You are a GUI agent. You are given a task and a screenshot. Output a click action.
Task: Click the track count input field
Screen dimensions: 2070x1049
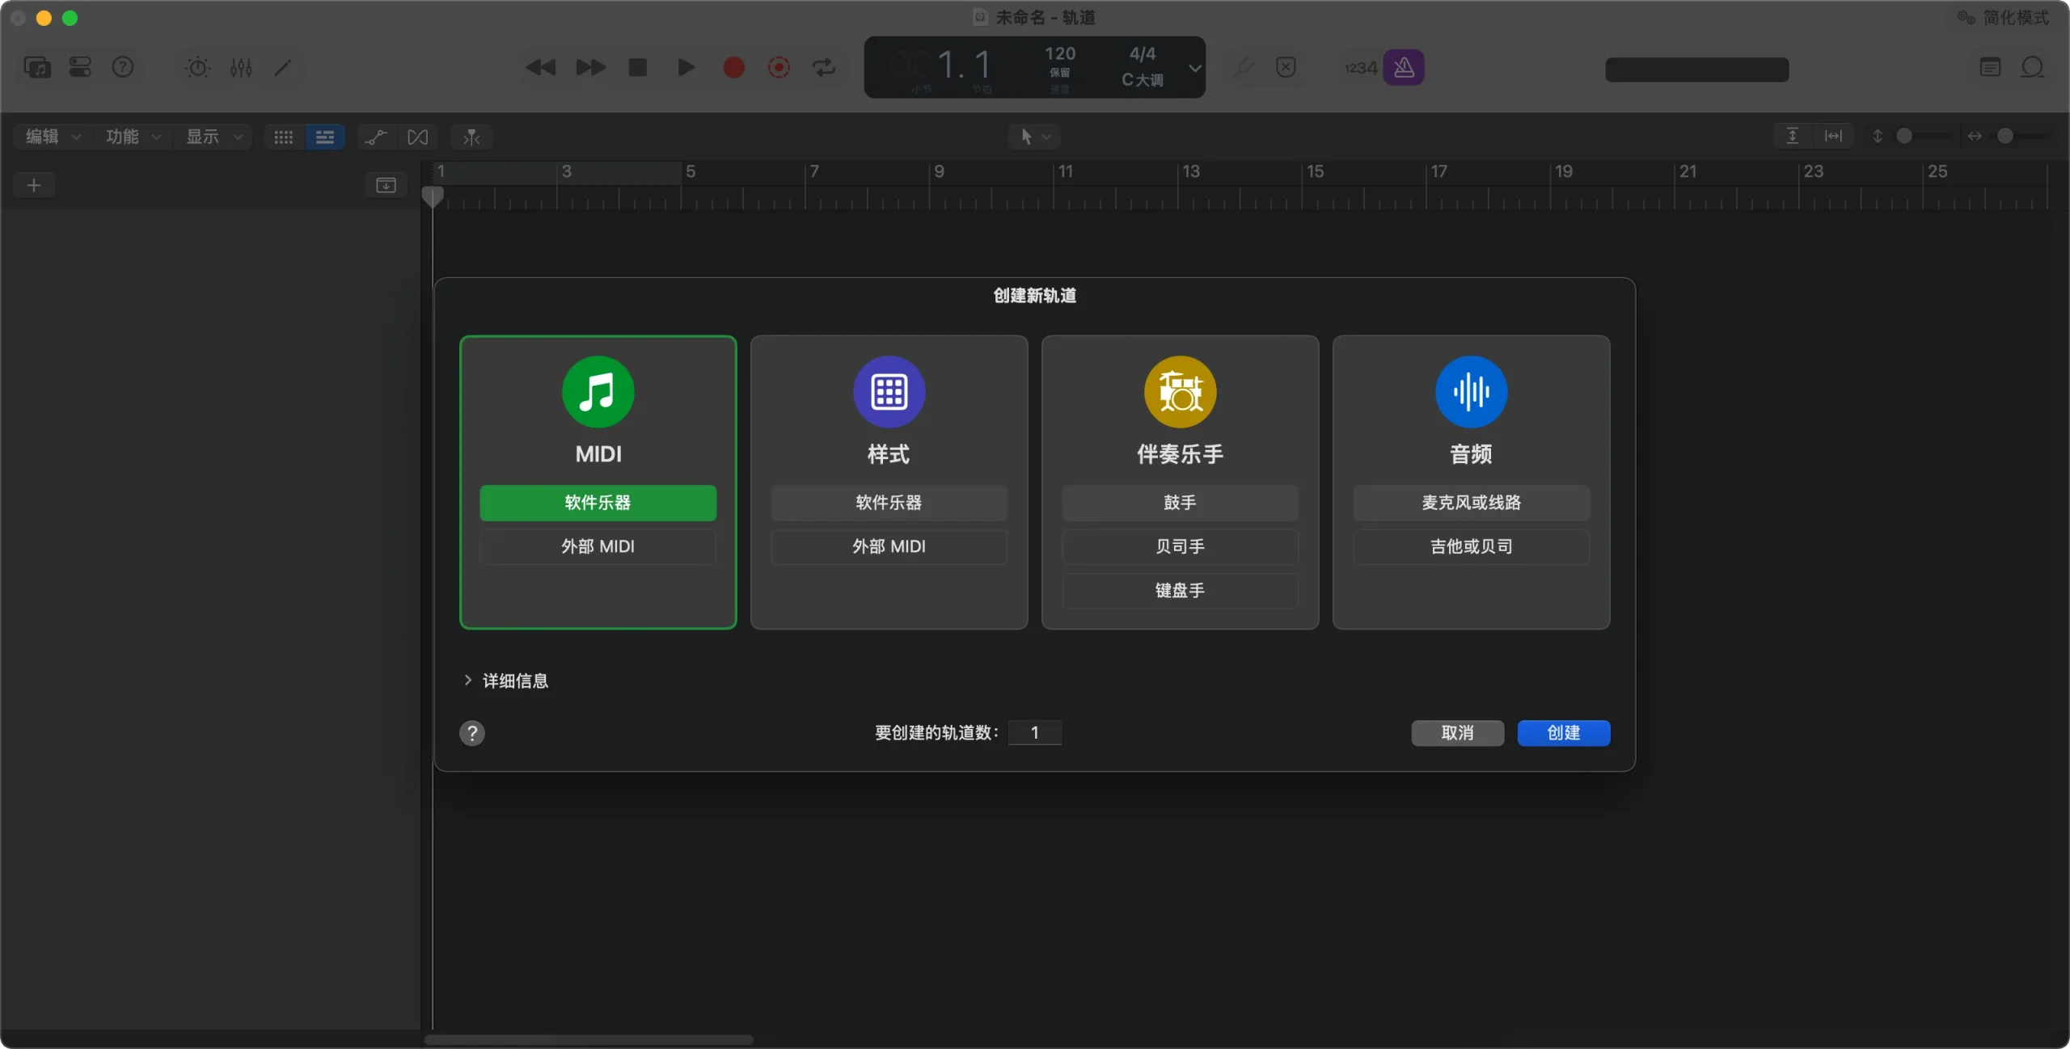[1034, 733]
